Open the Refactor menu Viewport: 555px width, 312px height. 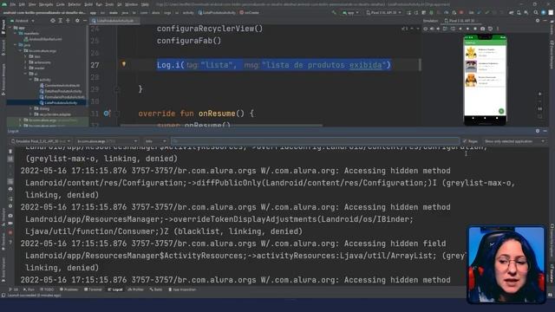(x=75, y=4)
